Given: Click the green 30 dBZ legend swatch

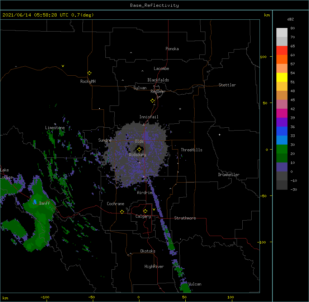Looking at the screenshot, I should [x=282, y=149].
